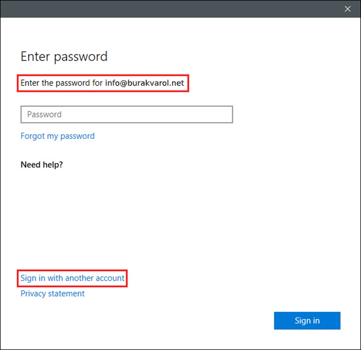Image resolution: width=361 pixels, height=350 pixels.
Task: Close the dialog with the X icon
Action: pyautogui.click(x=347, y=9)
